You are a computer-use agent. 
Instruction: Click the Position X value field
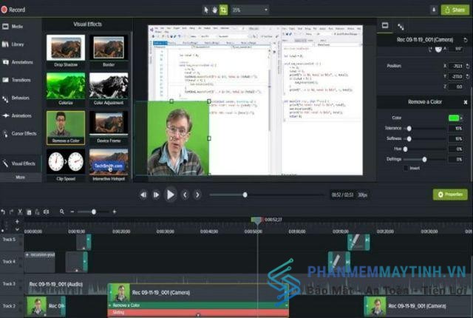pos(457,66)
